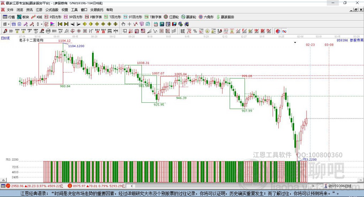Click the floppy disk save icon
The width and height of the screenshot is (364, 197).
click(174, 24)
